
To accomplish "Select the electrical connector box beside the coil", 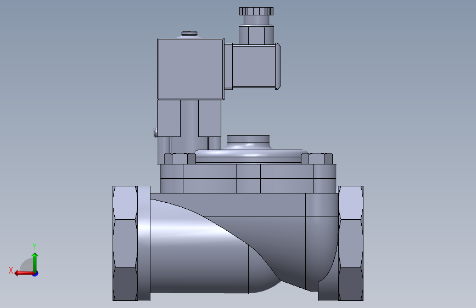I will point(254,66).
